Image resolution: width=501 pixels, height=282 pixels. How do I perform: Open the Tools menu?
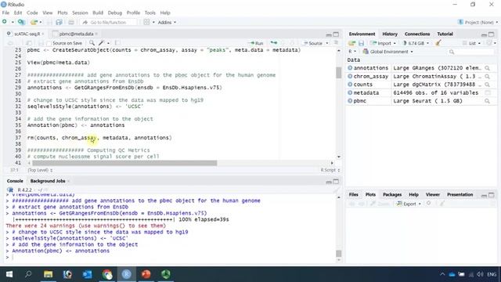[x=150, y=13]
